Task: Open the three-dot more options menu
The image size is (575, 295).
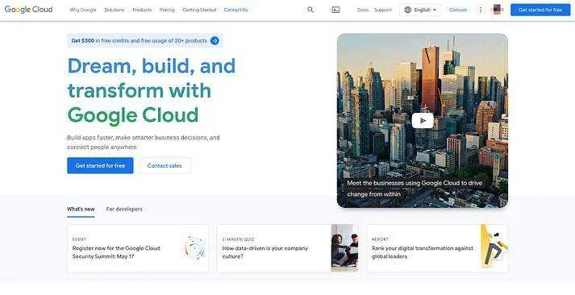Action: (481, 10)
